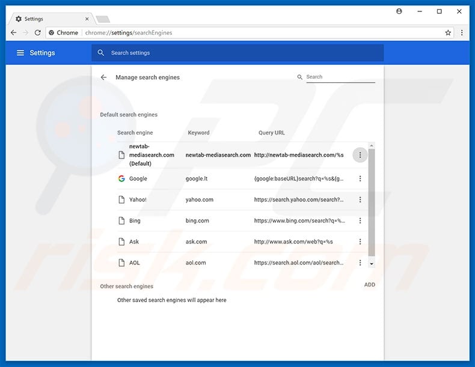The height and width of the screenshot is (367, 475).
Task: Reload the current page
Action: point(37,32)
